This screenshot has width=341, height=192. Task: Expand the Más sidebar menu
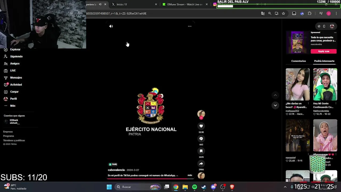(10, 106)
